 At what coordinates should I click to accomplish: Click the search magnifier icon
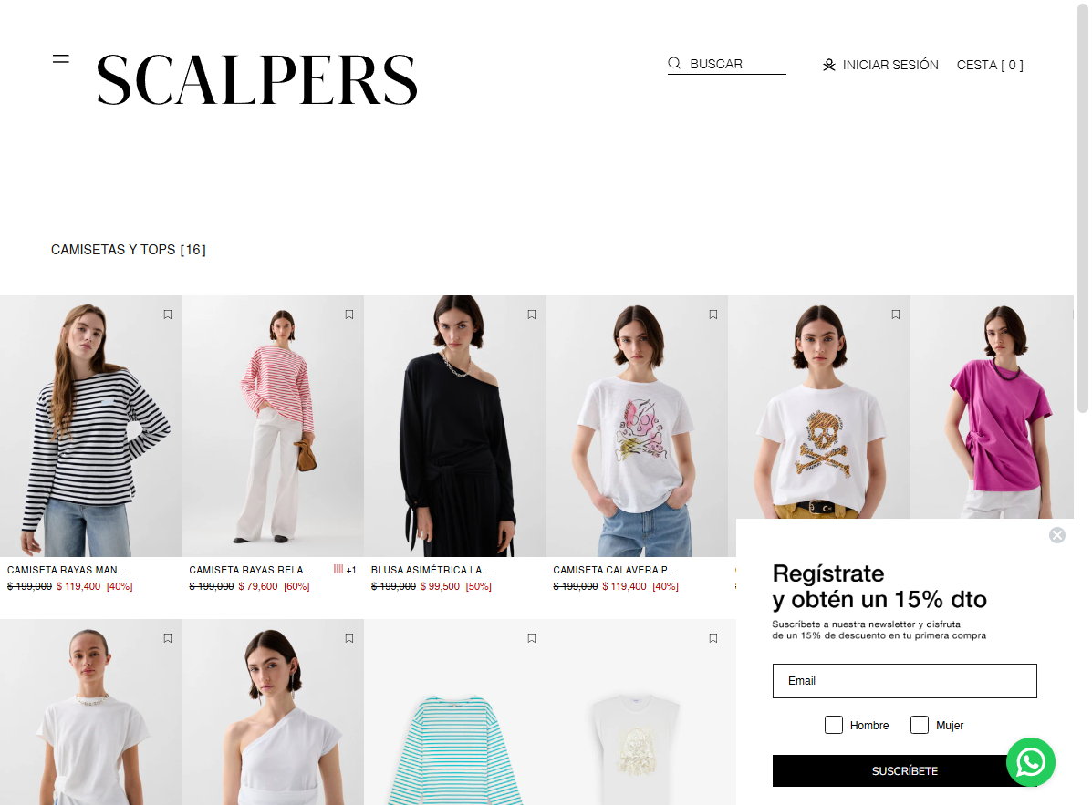point(674,63)
